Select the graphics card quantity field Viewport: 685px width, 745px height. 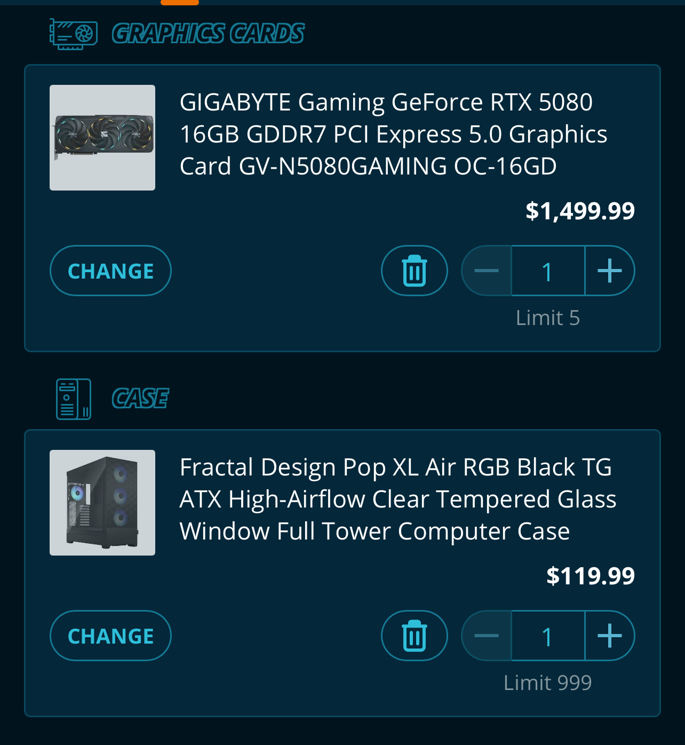(548, 271)
